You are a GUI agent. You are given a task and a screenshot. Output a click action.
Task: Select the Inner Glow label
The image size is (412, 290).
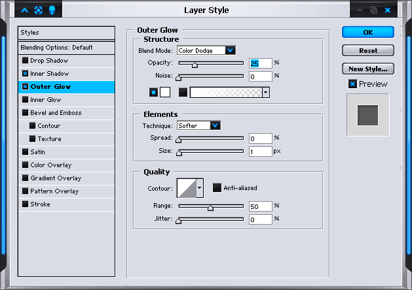45,100
